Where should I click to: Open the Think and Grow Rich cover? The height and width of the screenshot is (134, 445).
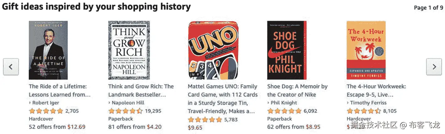[129, 50]
